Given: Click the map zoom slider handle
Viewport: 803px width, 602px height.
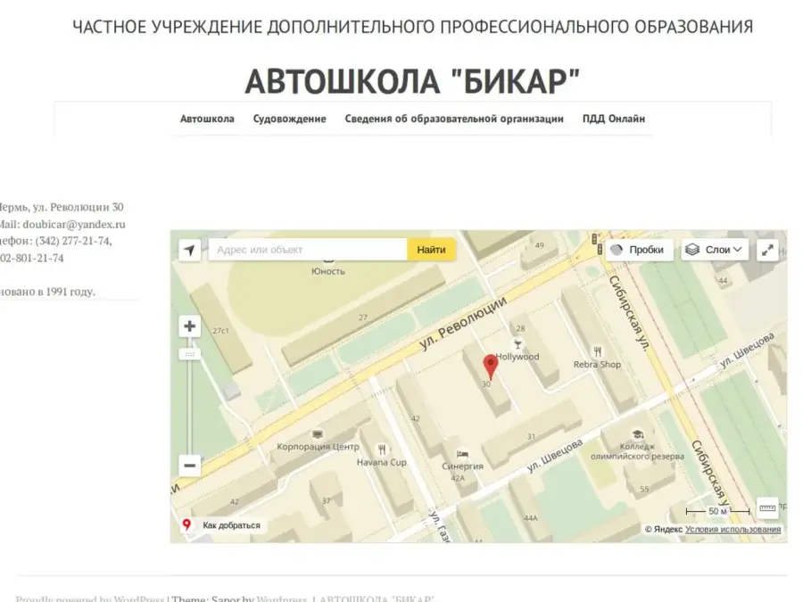Looking at the screenshot, I should pyautogui.click(x=189, y=354).
